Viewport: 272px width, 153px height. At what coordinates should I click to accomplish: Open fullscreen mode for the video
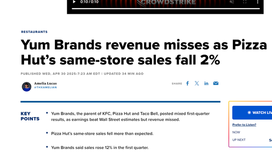pyautogui.click(x=245, y=2)
